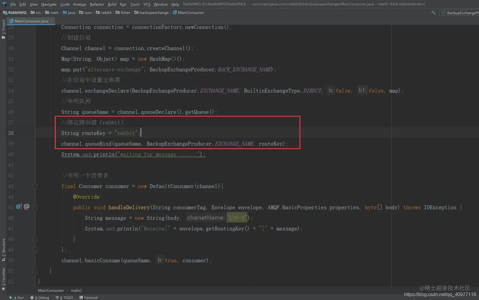Open the Run menu
479x300 pixels.
(x=123, y=4)
